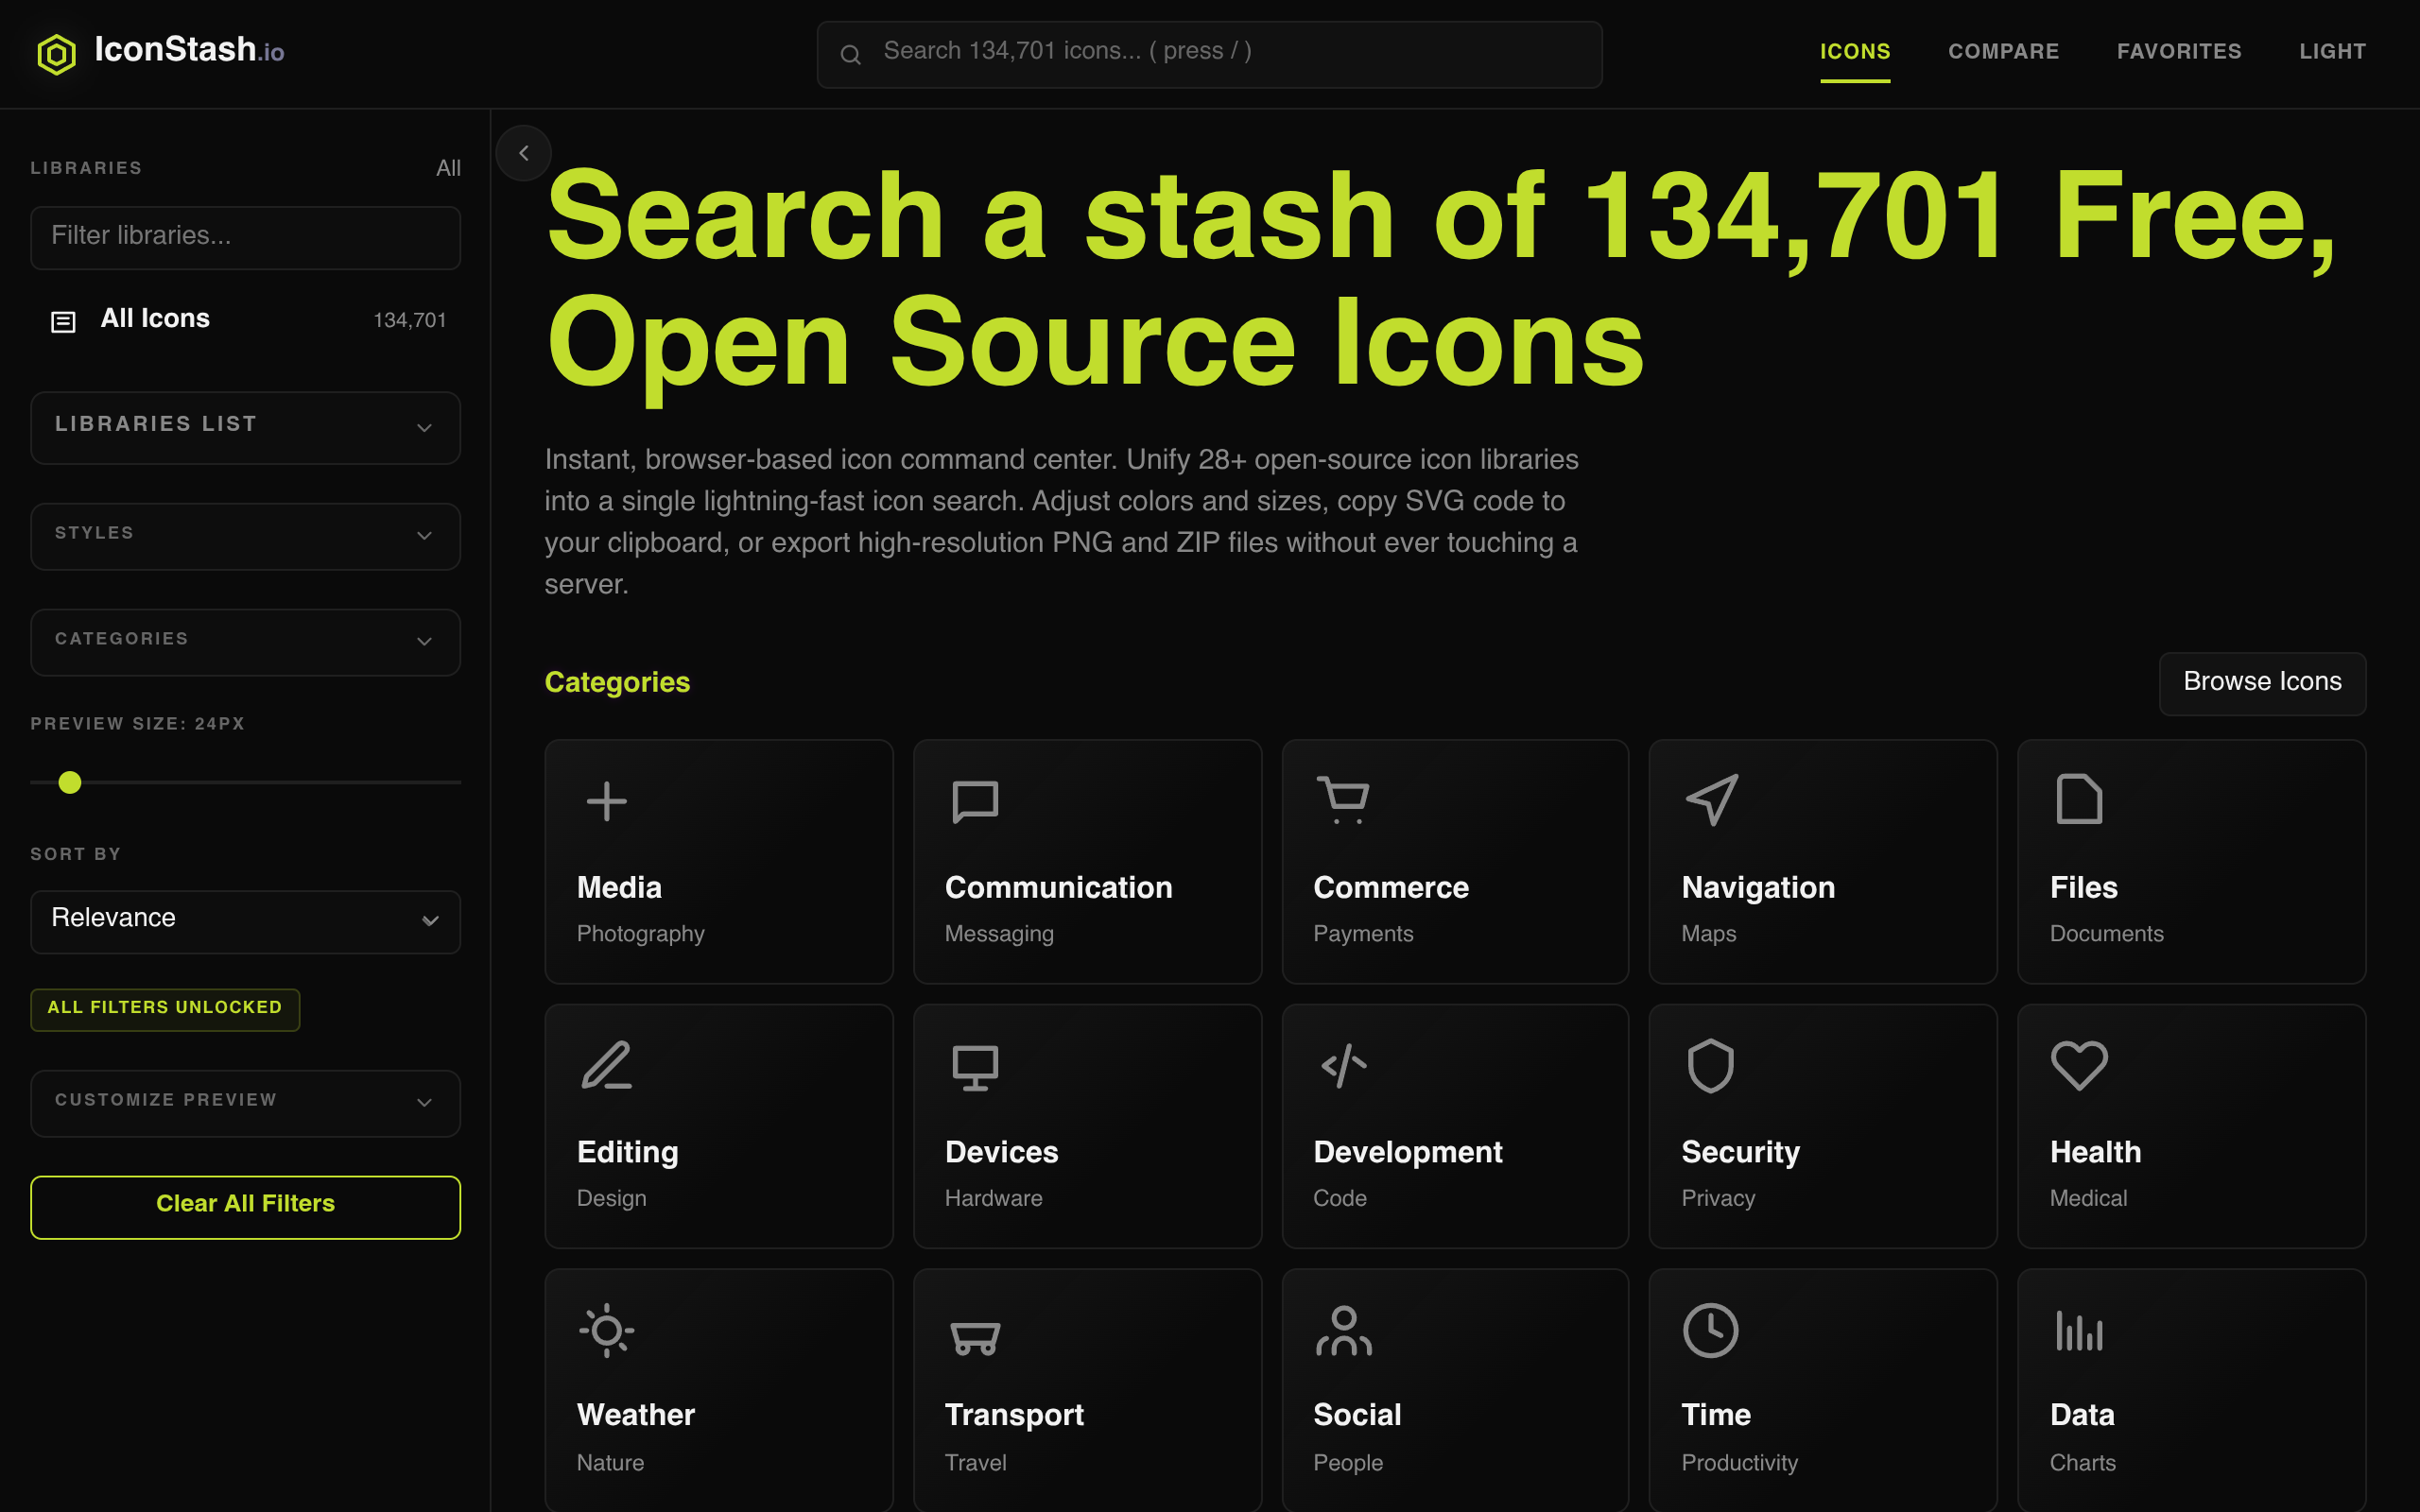Click the search magnifier icon
Image resolution: width=2420 pixels, height=1512 pixels.
click(x=850, y=55)
